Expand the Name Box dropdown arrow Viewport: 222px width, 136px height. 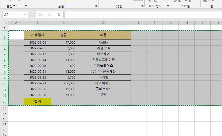(25, 15)
